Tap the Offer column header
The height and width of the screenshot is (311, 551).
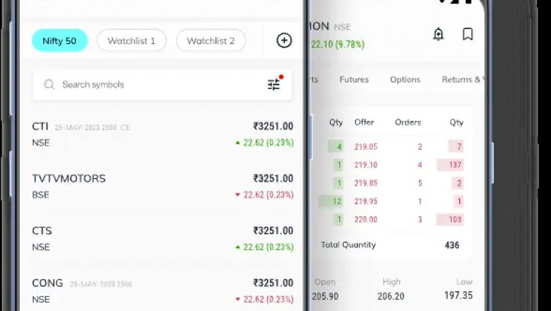[364, 122]
